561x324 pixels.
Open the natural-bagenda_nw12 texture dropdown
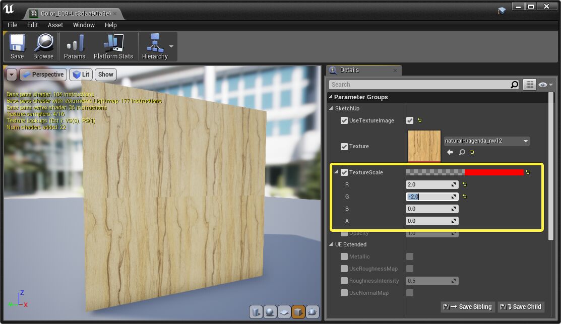[x=485, y=141]
